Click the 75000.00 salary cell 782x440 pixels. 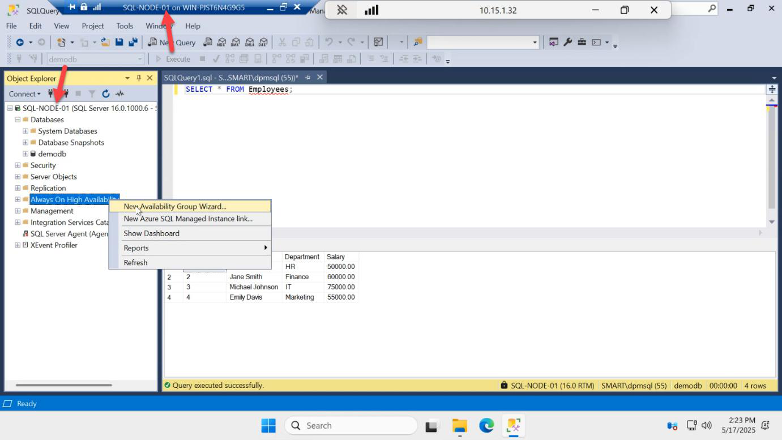click(341, 287)
